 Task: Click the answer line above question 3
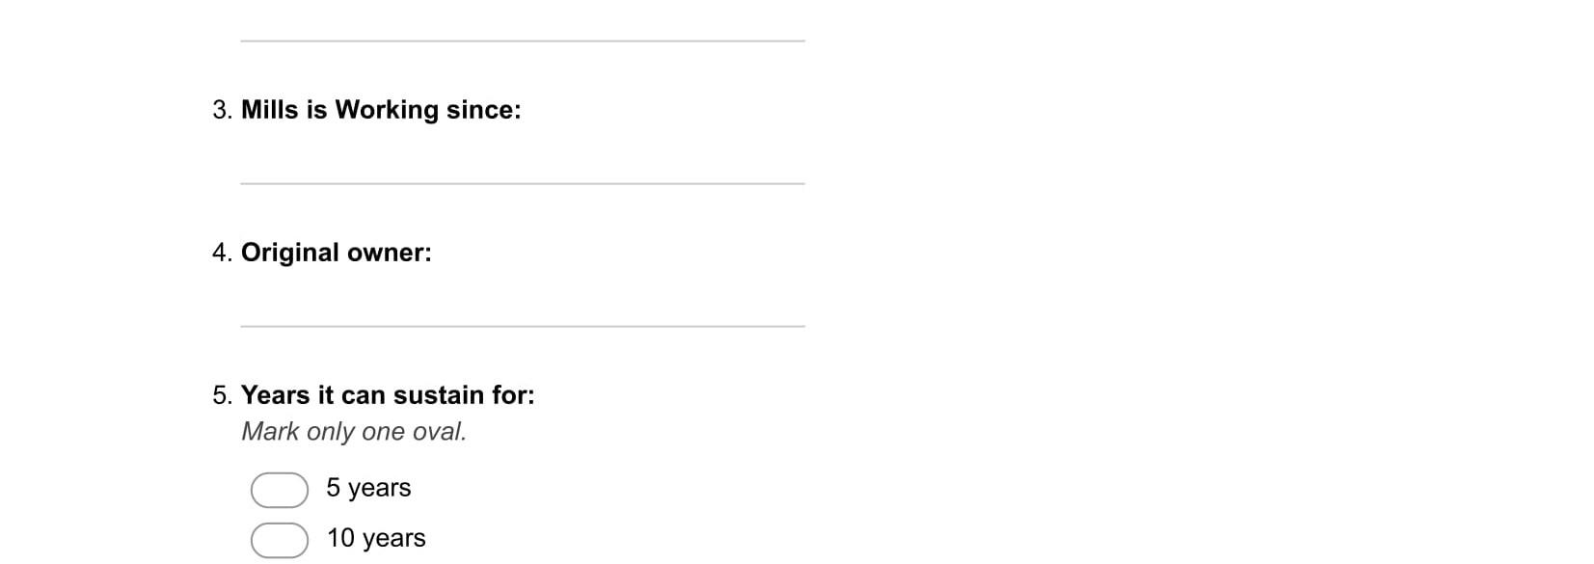523,40
